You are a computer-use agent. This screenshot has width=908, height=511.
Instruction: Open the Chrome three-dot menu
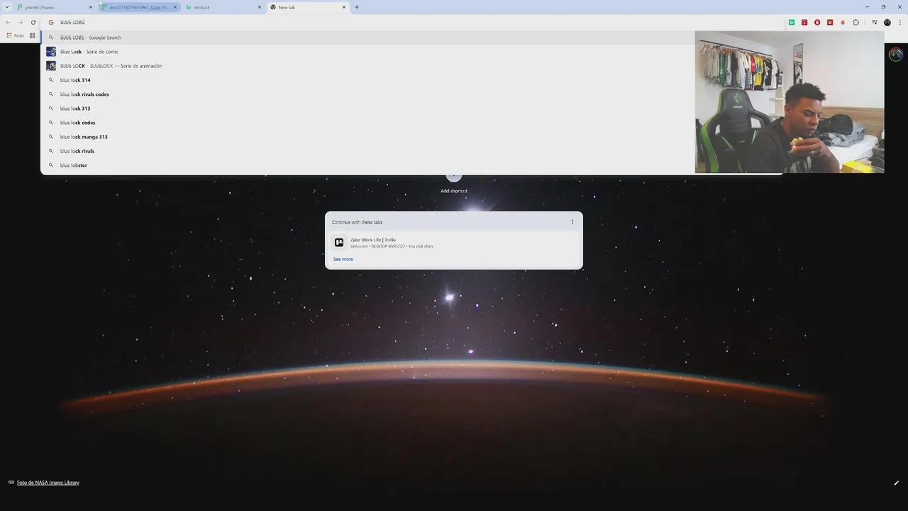tap(899, 22)
